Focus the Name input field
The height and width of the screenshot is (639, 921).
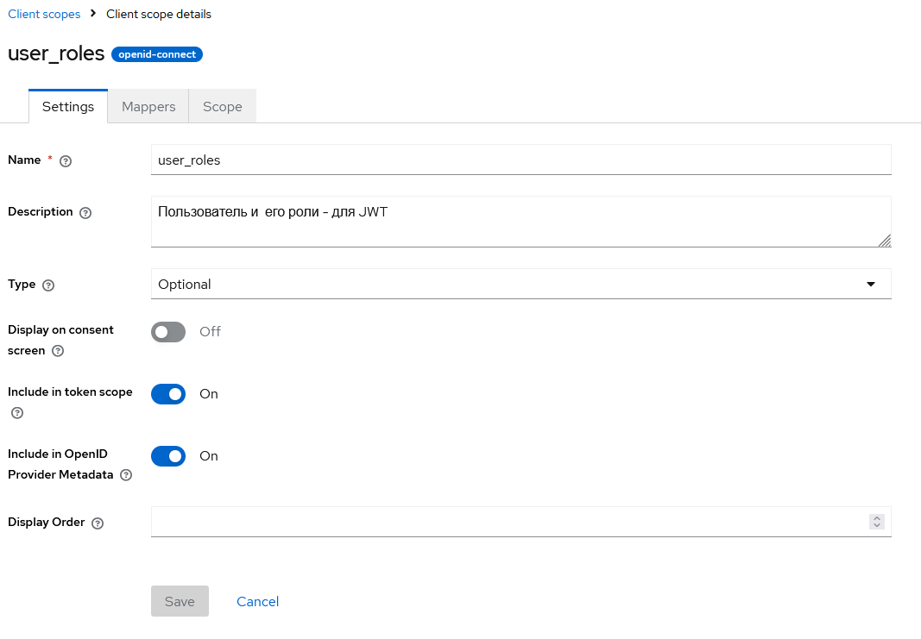[x=520, y=160]
